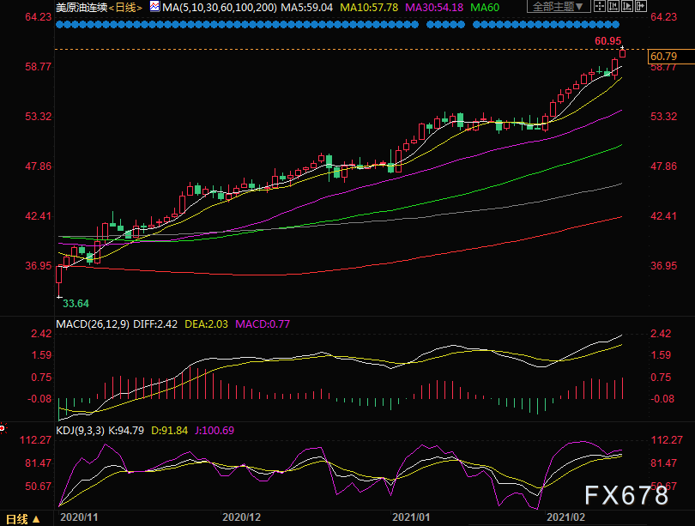Click the MA indicator chart icon
695x526 pixels.
point(154,6)
